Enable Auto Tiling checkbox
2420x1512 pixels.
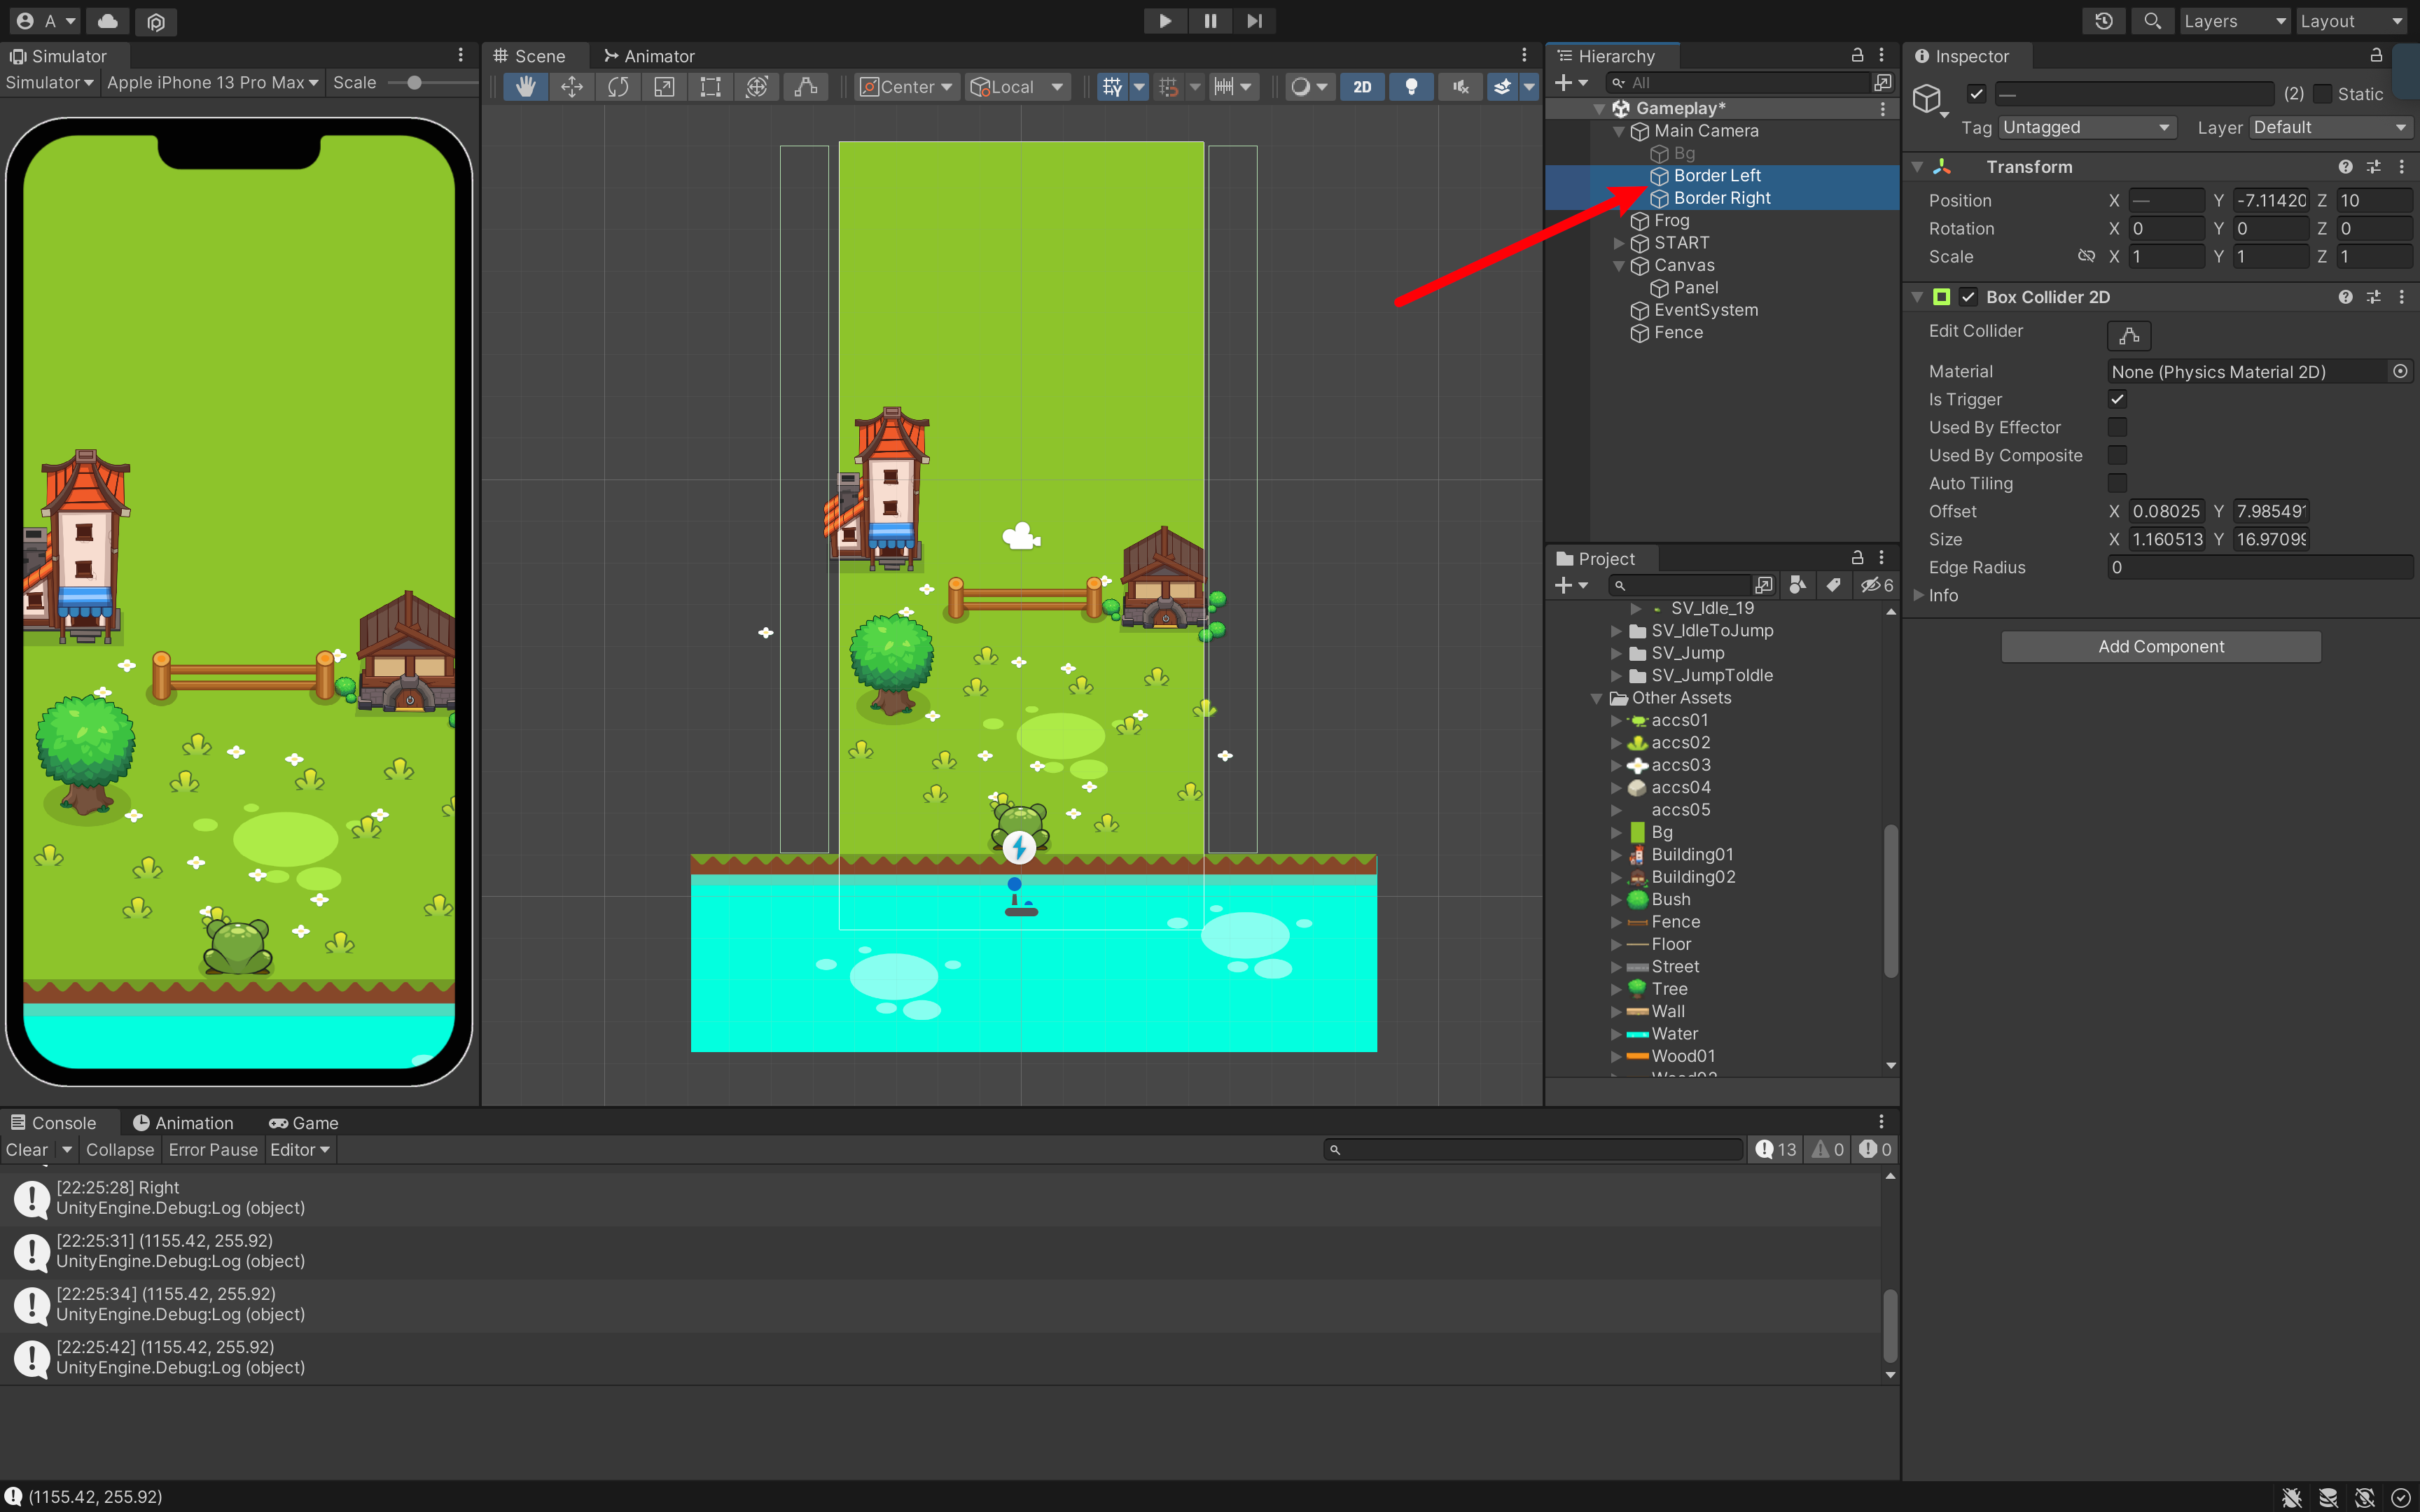point(2117,483)
